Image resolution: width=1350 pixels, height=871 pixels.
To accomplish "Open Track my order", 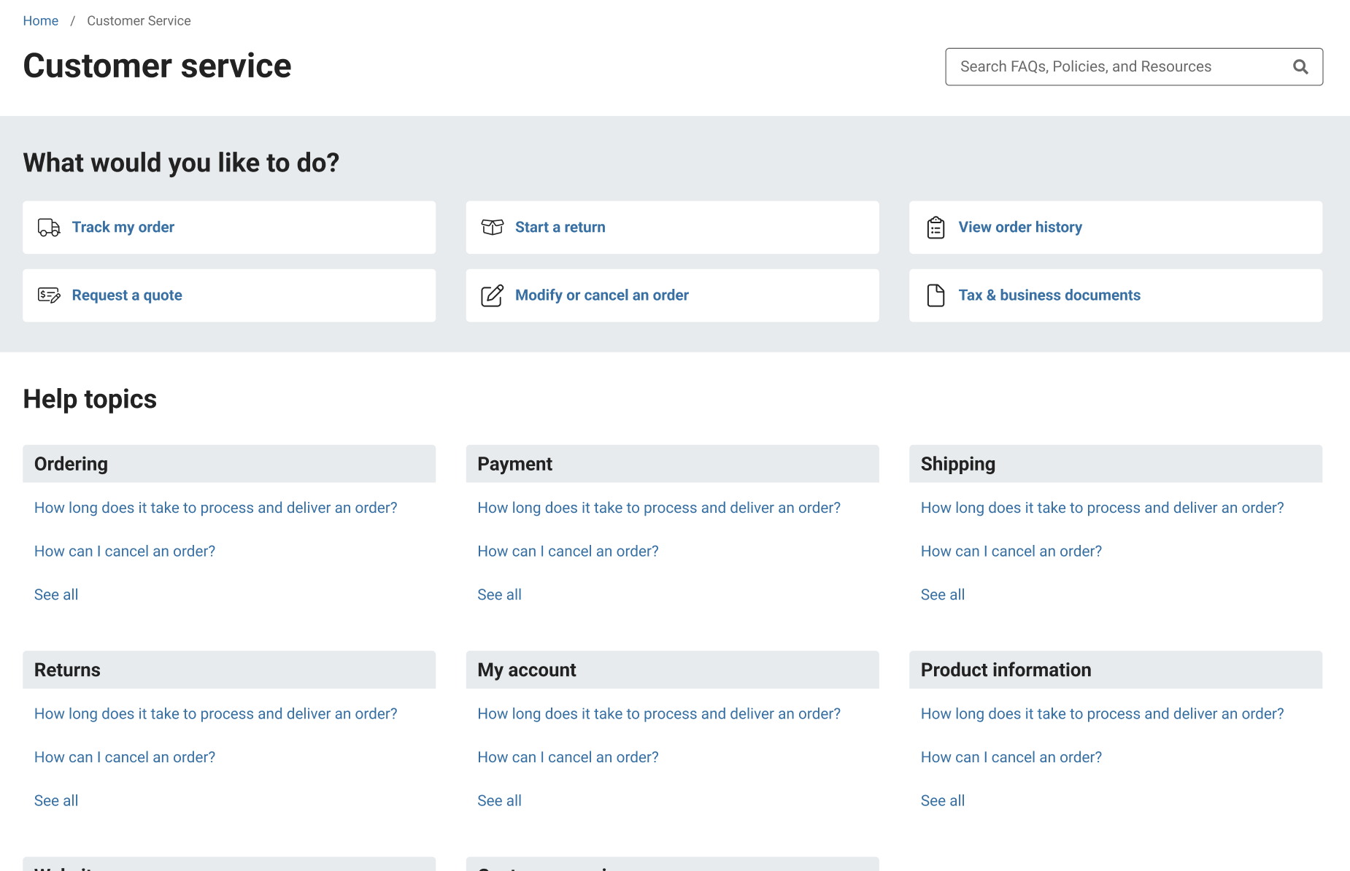I will 123,228.
